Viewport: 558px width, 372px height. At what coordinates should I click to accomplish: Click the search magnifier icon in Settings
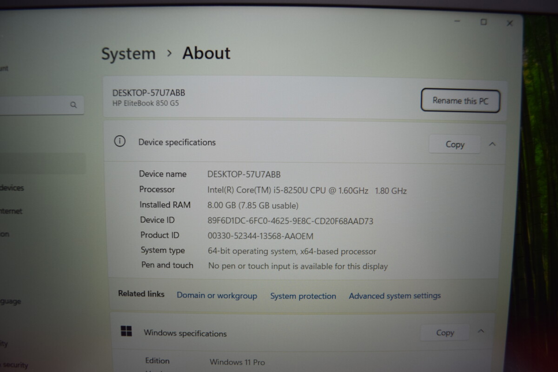(73, 105)
